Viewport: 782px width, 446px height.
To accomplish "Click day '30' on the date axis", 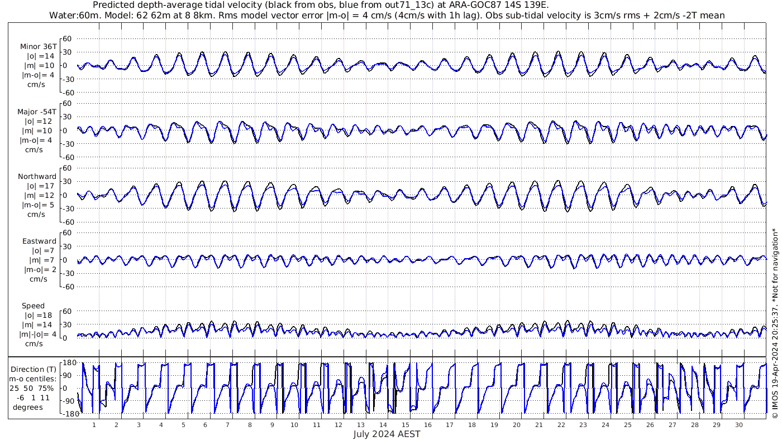I will click(x=738, y=425).
